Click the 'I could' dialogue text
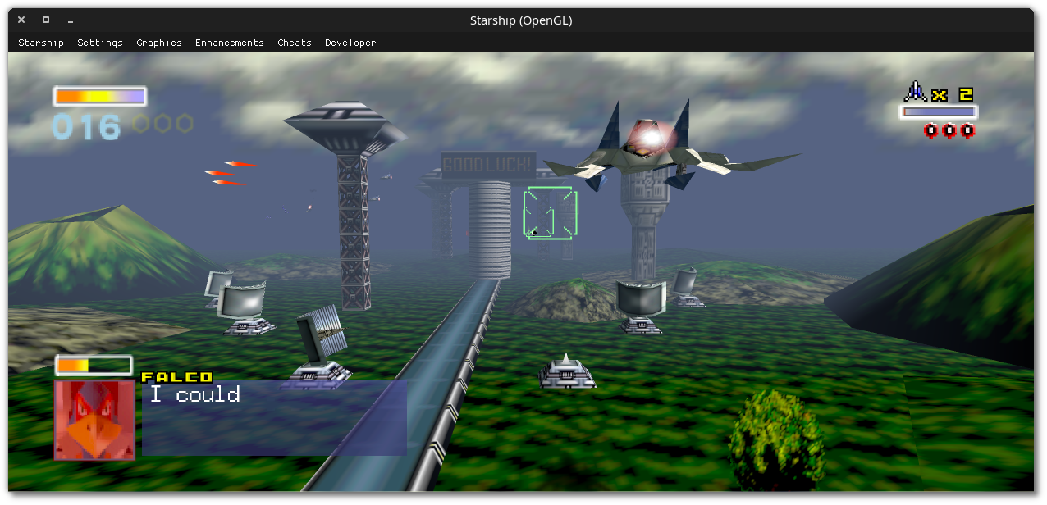The width and height of the screenshot is (1047, 505). 195,394
